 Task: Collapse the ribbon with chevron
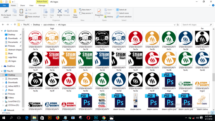210,5
